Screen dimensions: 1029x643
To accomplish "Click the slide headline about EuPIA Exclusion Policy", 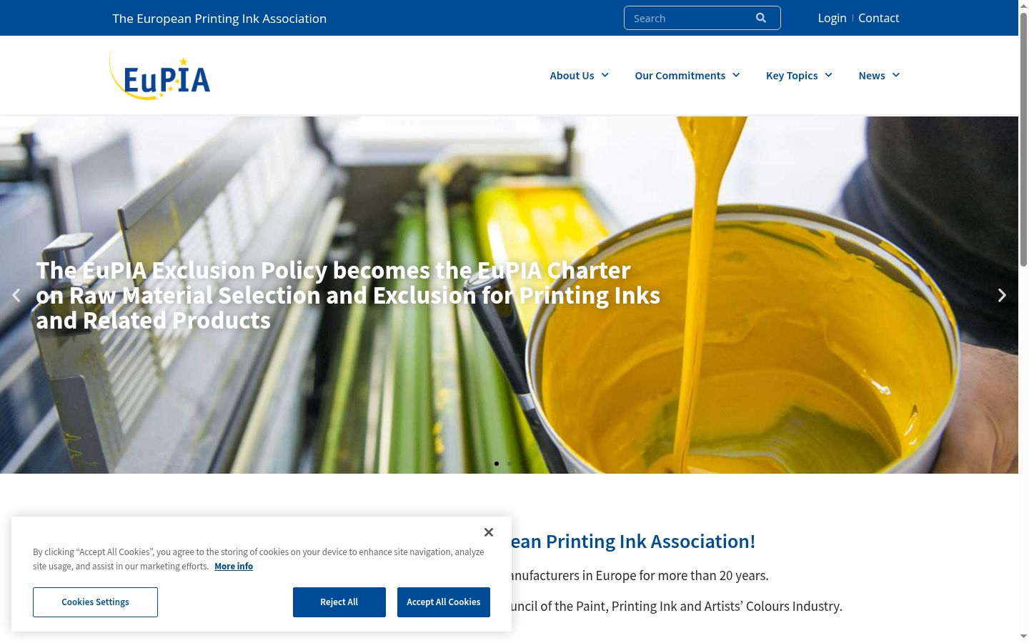I will coord(348,295).
